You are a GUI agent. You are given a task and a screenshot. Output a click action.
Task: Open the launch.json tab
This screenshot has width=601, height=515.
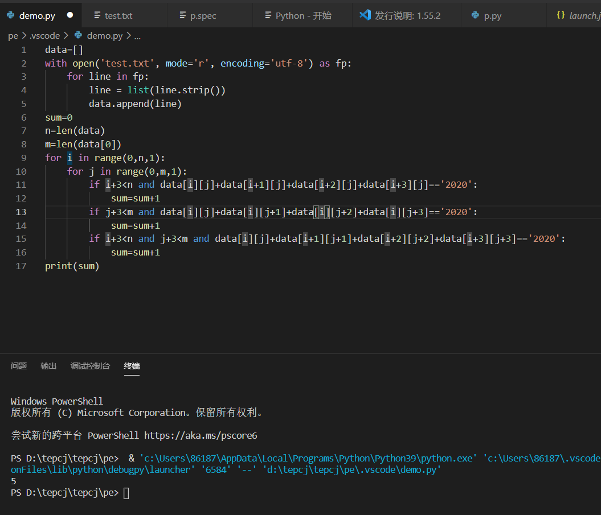click(x=574, y=15)
